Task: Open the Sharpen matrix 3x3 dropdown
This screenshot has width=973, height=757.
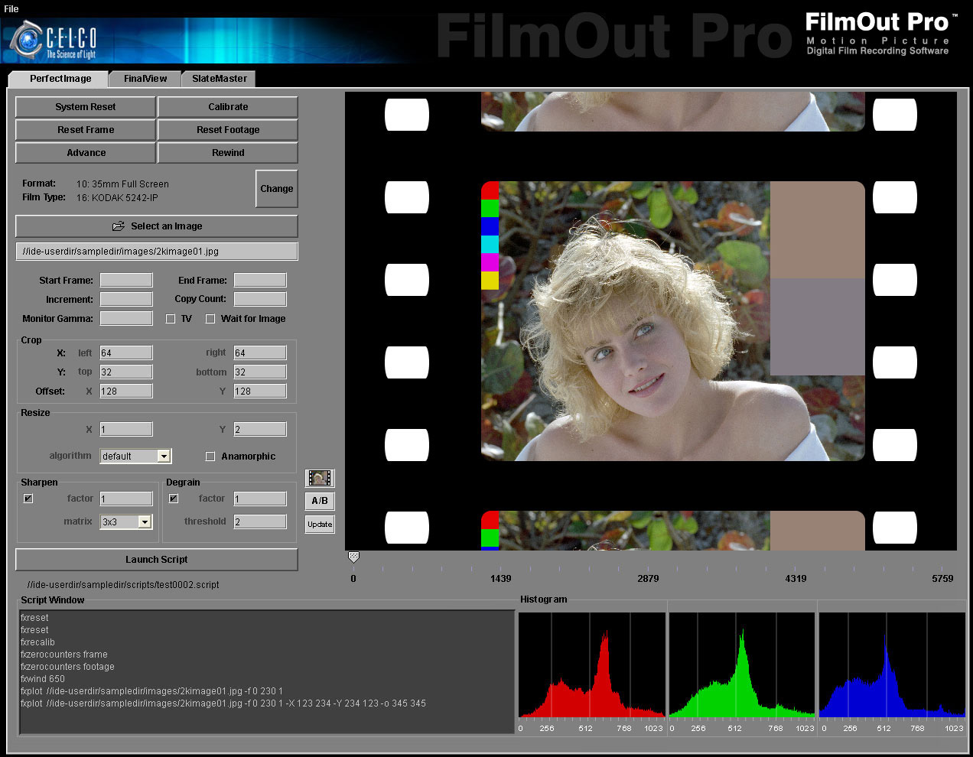Action: pyautogui.click(x=126, y=521)
